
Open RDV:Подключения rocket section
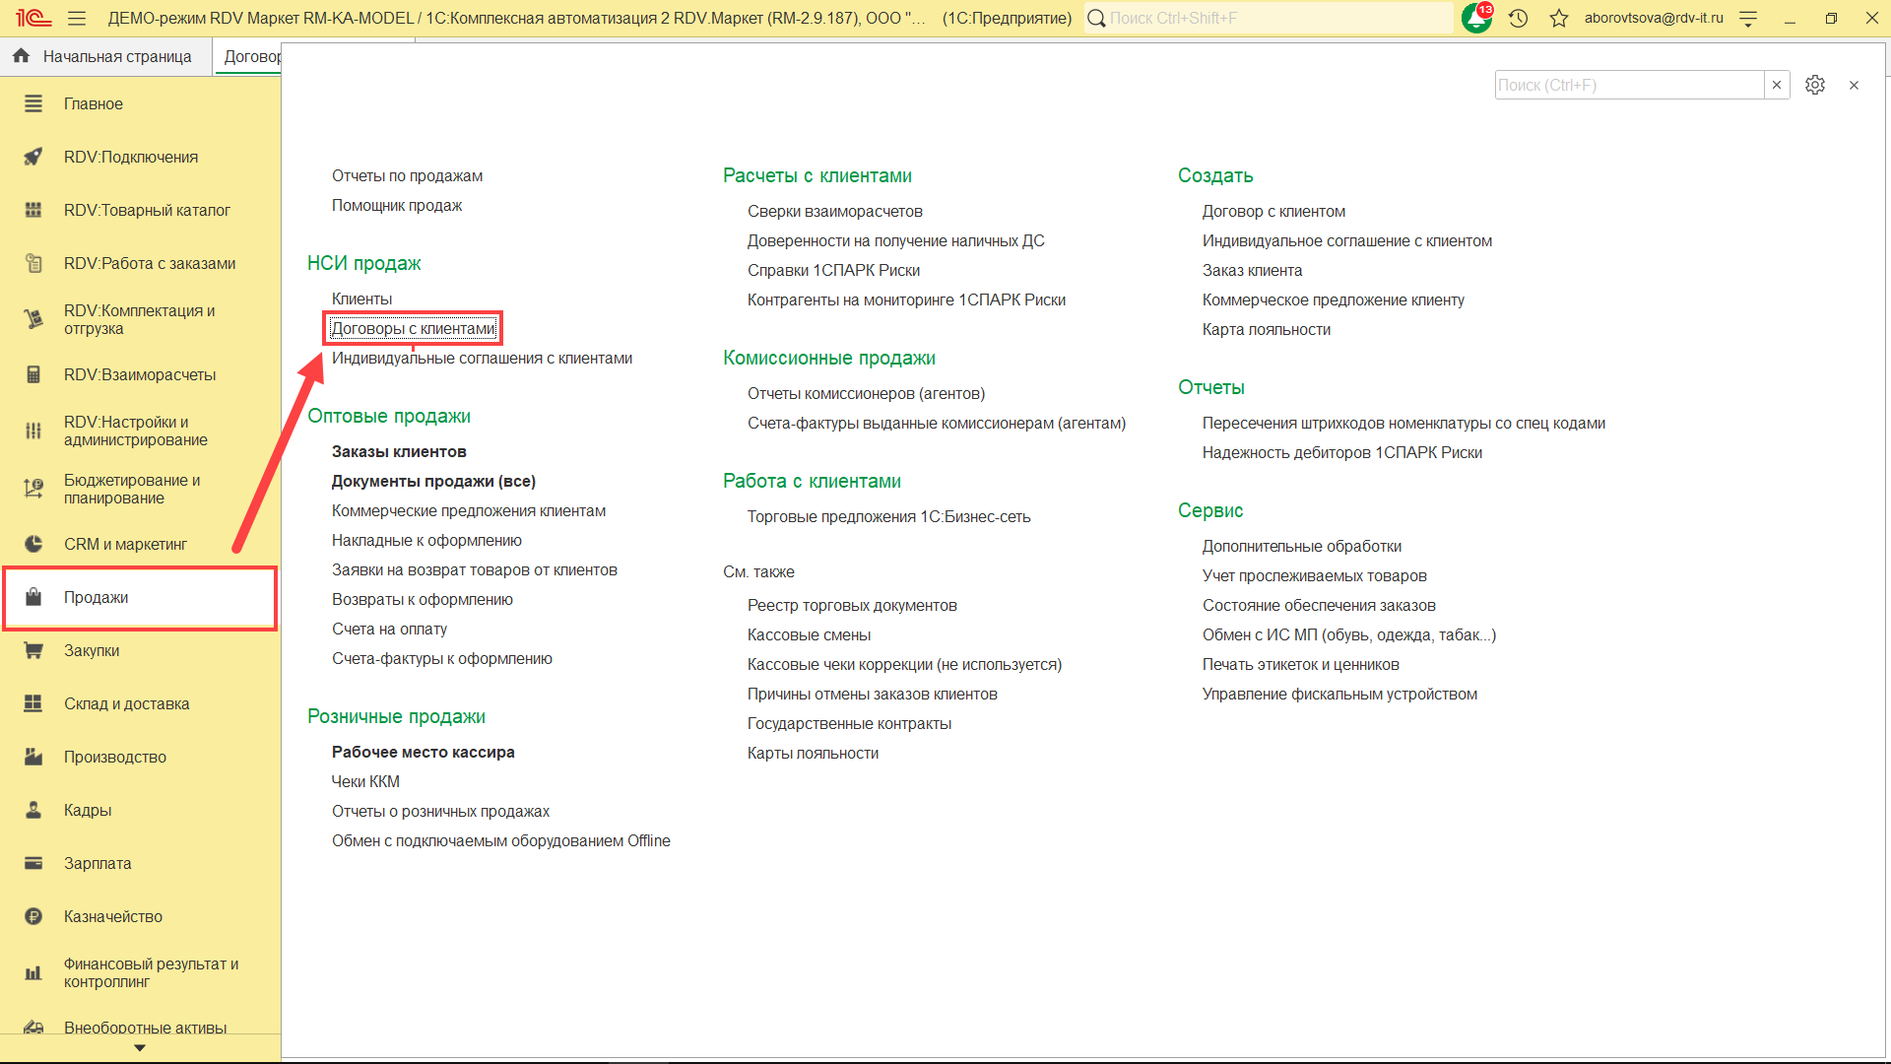[x=130, y=157]
